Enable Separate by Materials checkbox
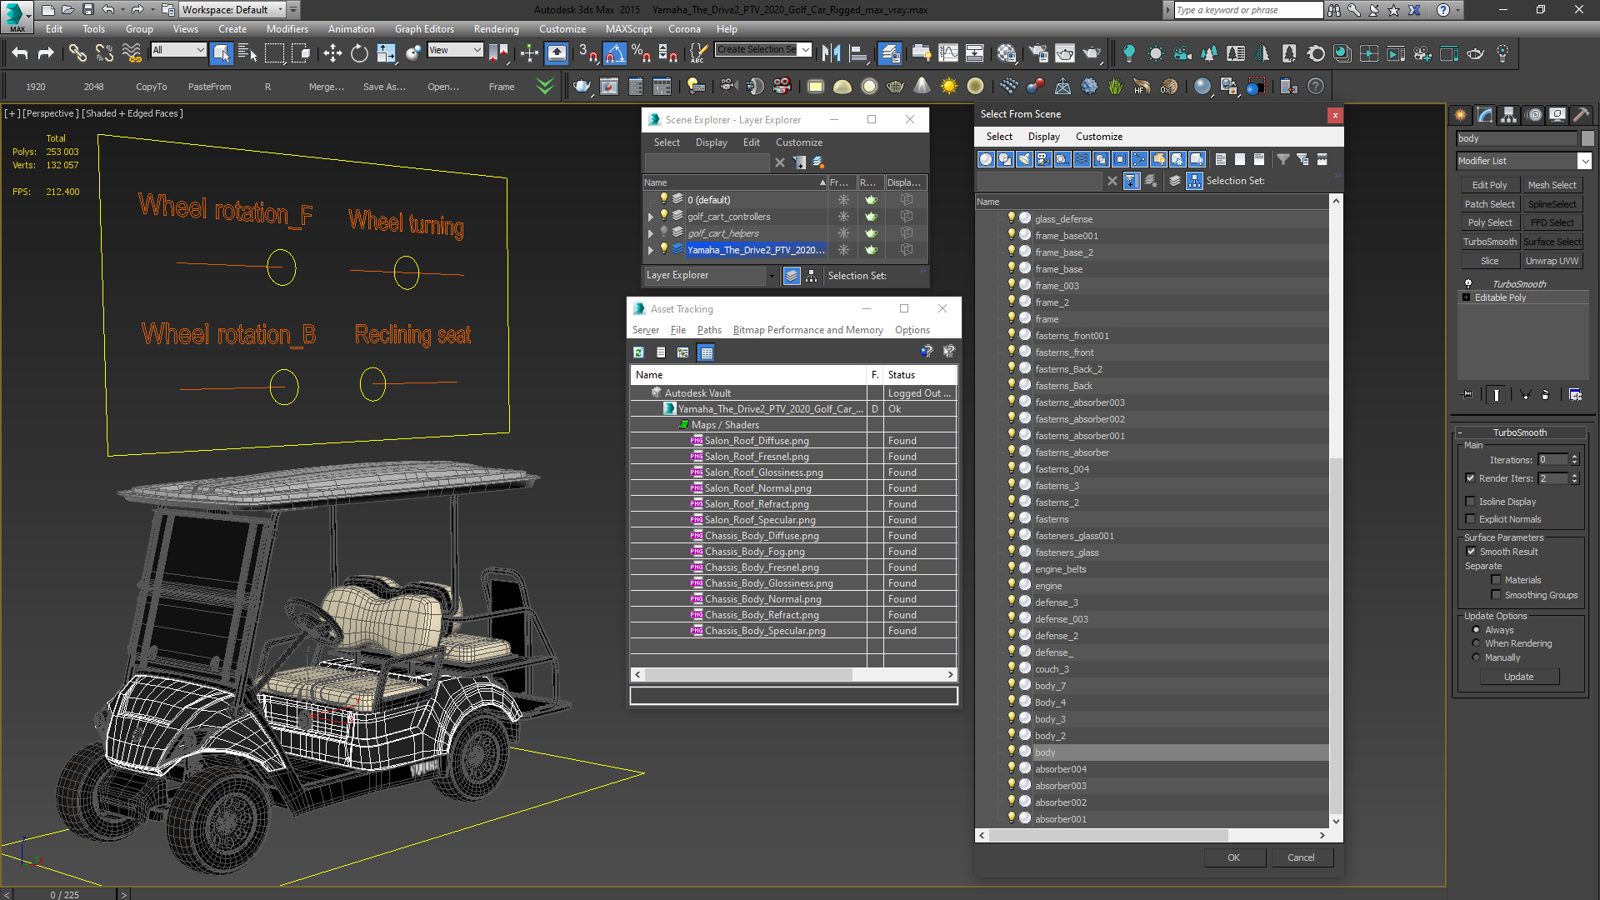Screen dimensions: 1600x900 point(1496,580)
